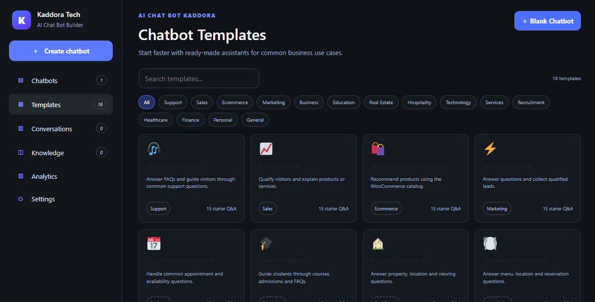Screen dimensions: 595x302
Task: Select the Recruitment filter chip
Action: click(x=531, y=102)
